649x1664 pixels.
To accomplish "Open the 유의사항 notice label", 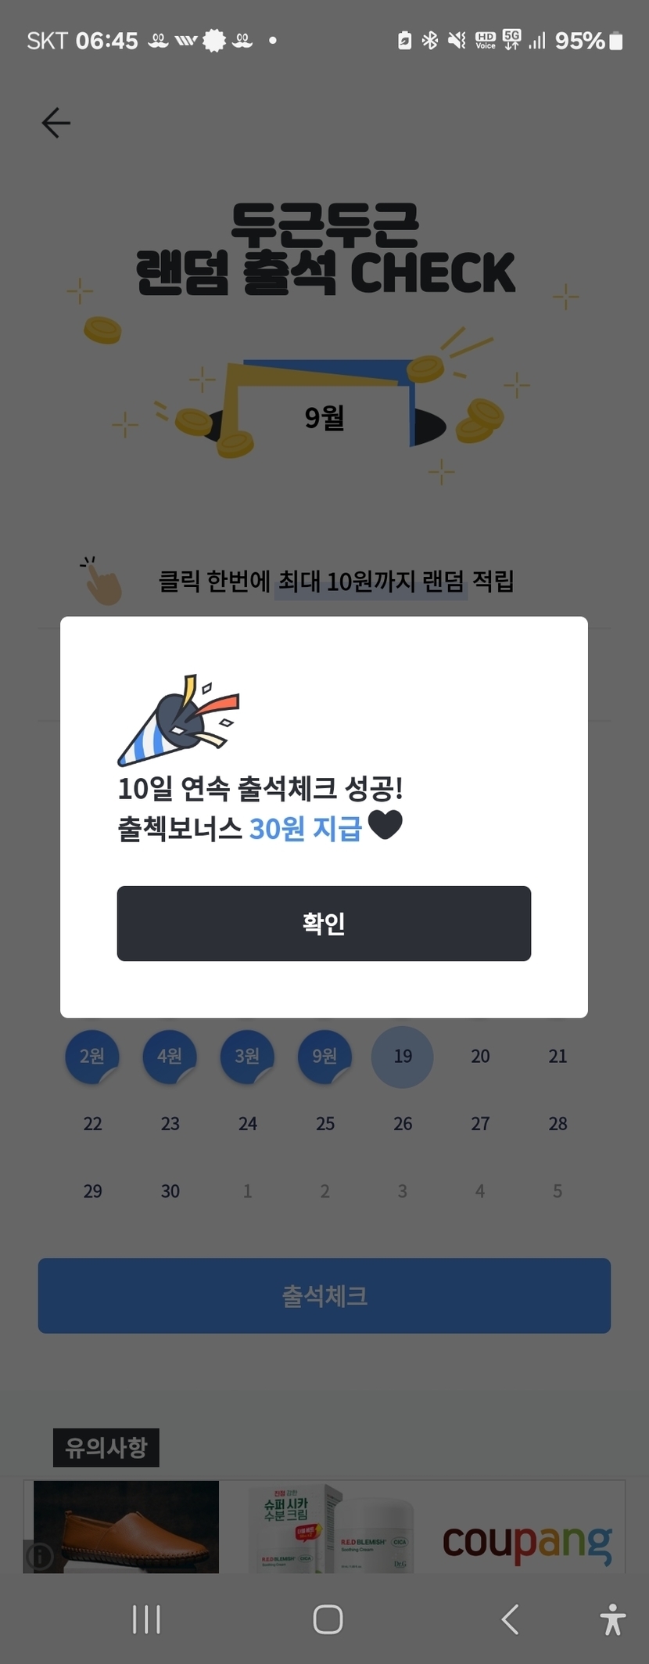I will 106,1447.
